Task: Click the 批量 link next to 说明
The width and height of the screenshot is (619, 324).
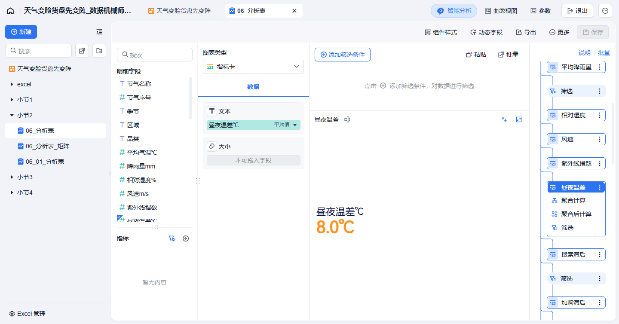Action: (x=604, y=53)
